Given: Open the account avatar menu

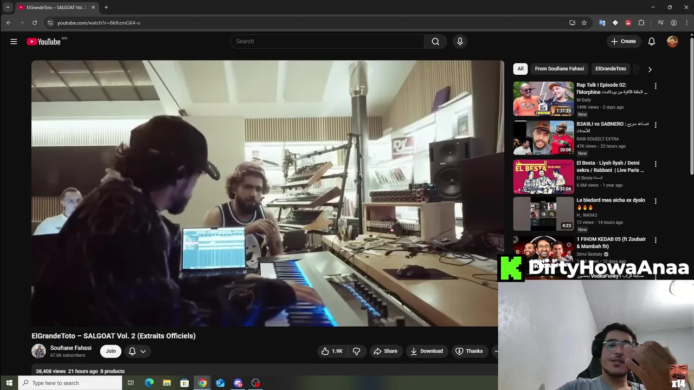Looking at the screenshot, I should point(672,42).
